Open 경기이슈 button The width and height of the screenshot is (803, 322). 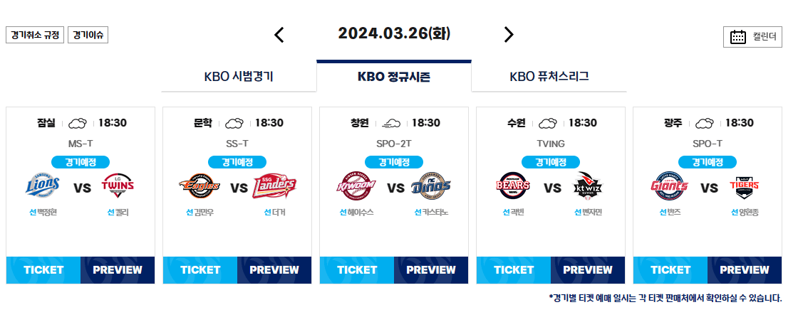tap(88, 35)
